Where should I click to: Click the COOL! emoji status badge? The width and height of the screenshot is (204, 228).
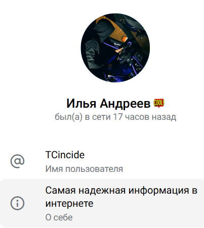[159, 103]
